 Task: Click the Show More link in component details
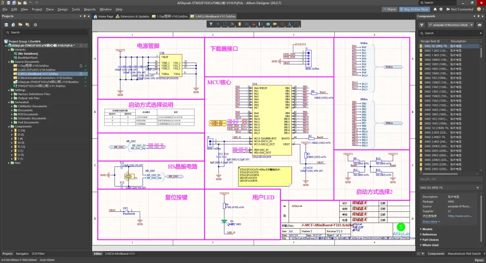431,221
